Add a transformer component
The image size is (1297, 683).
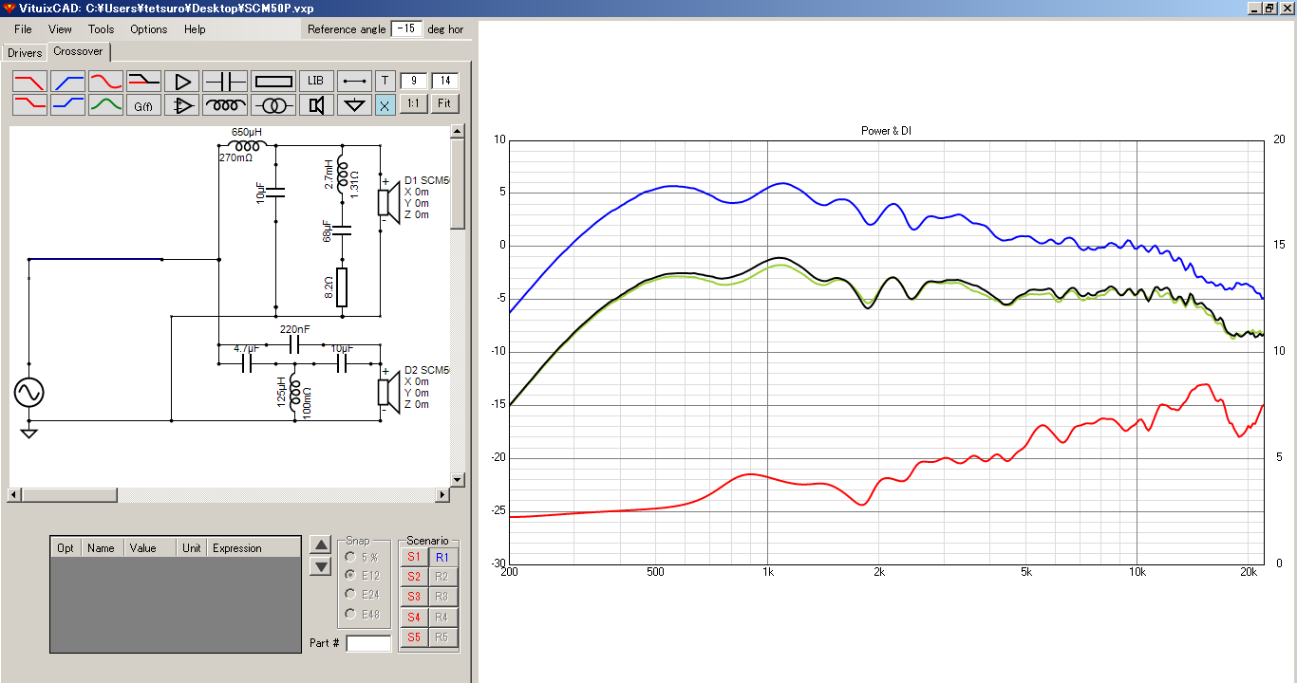pyautogui.click(x=274, y=104)
